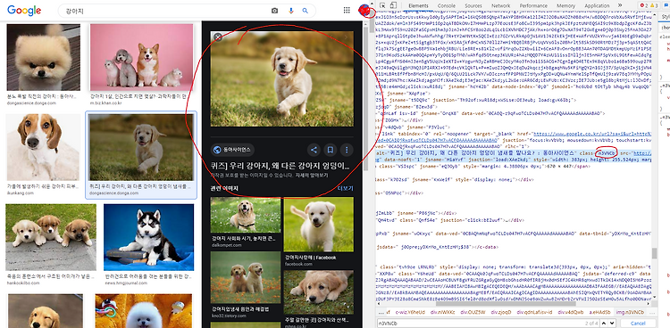Viewport: 670px width, 328px height.
Task: Open error and warning counter
Action: 649,5
